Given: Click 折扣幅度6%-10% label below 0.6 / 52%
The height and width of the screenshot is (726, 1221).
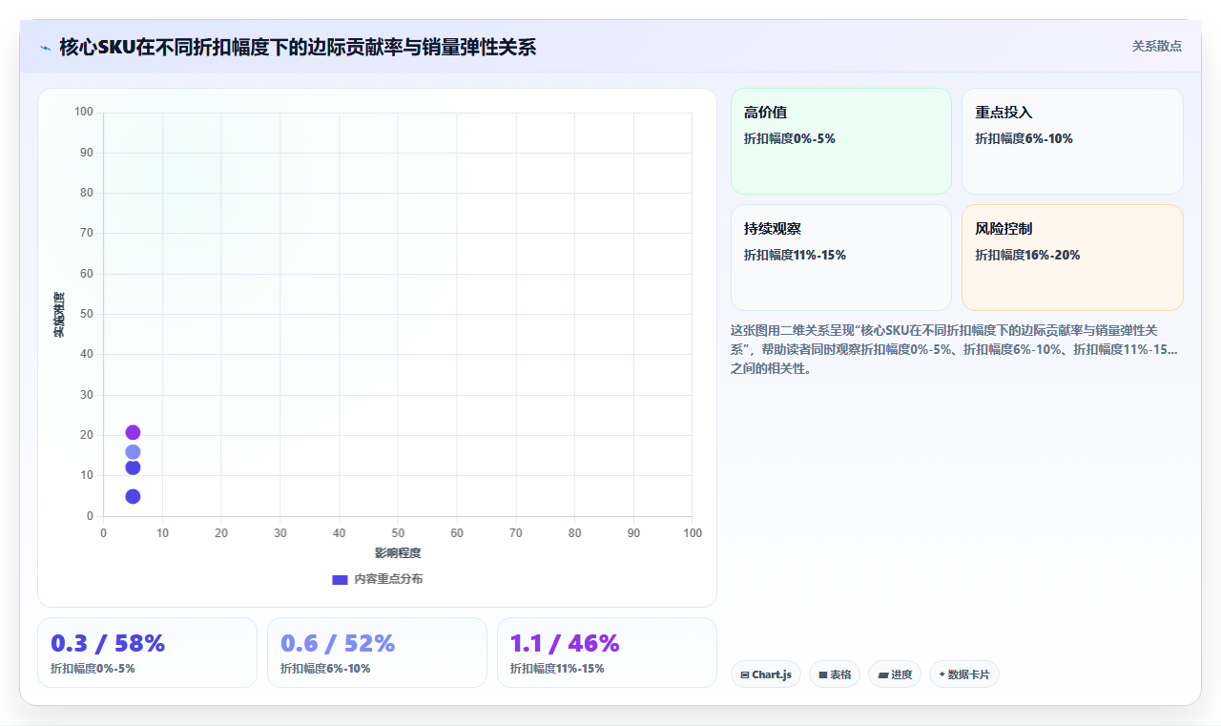Looking at the screenshot, I should tap(325, 669).
